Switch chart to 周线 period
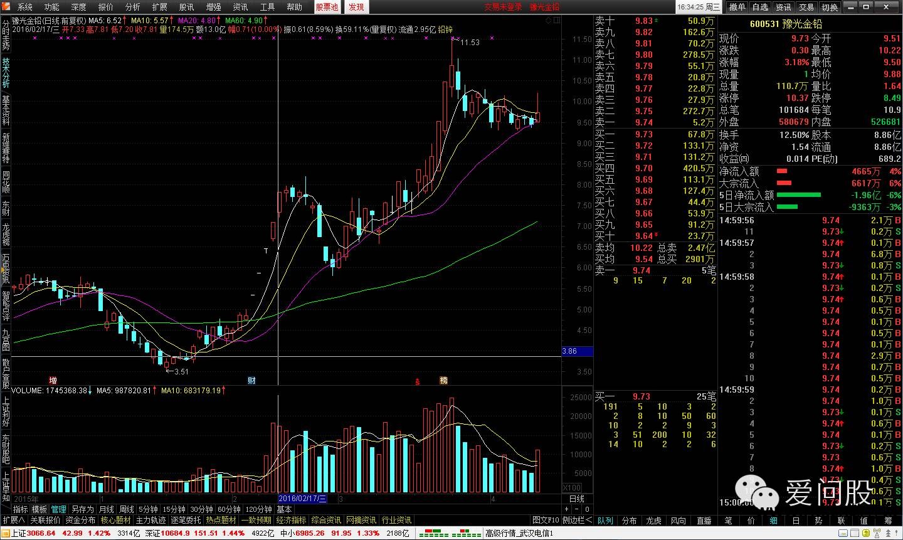 point(127,509)
